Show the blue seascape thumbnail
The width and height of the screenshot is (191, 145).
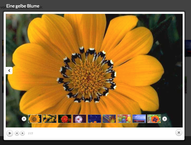[139, 119]
